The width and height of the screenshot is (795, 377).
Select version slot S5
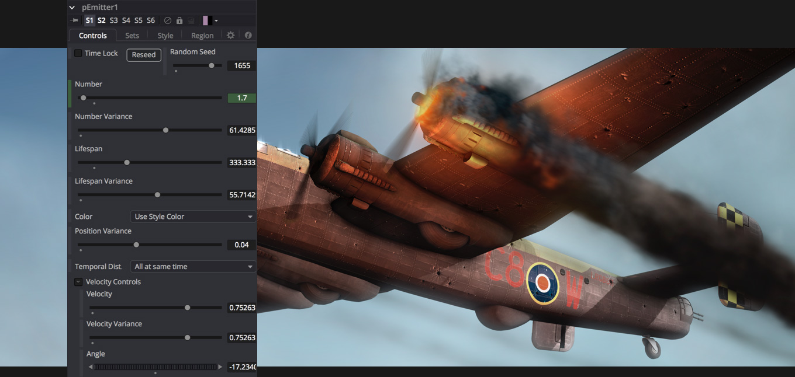pyautogui.click(x=139, y=20)
